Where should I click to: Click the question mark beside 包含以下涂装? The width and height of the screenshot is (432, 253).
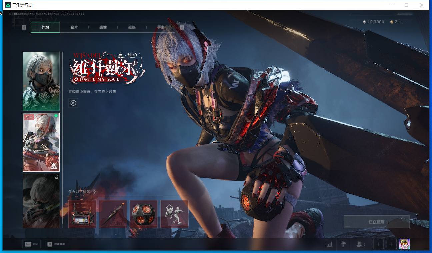pyautogui.click(x=94, y=192)
